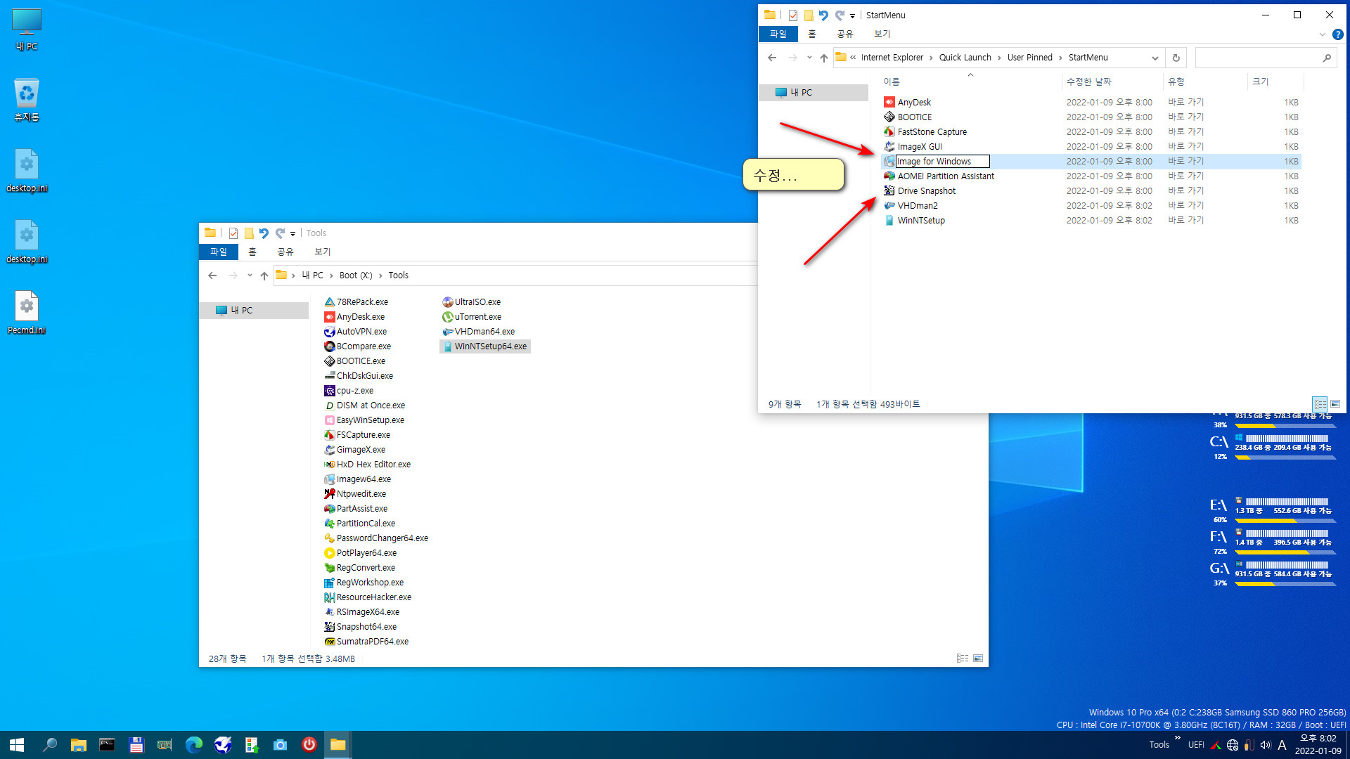Select AutoVPN.exe in Tools folder
Screen dimensions: 1350x759
coord(361,331)
